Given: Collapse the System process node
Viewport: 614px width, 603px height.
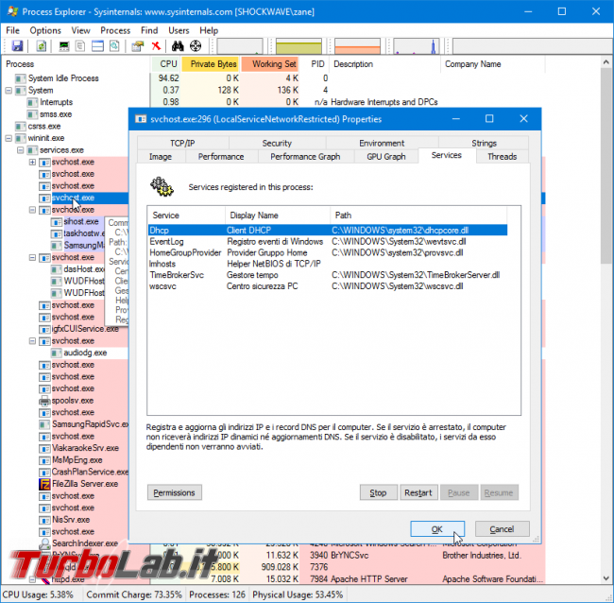Looking at the screenshot, I should coord(9,91).
